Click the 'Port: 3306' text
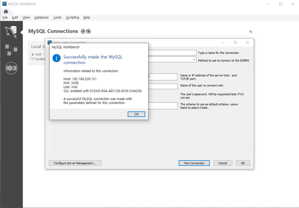The width and height of the screenshot is (299, 208). 71,83
